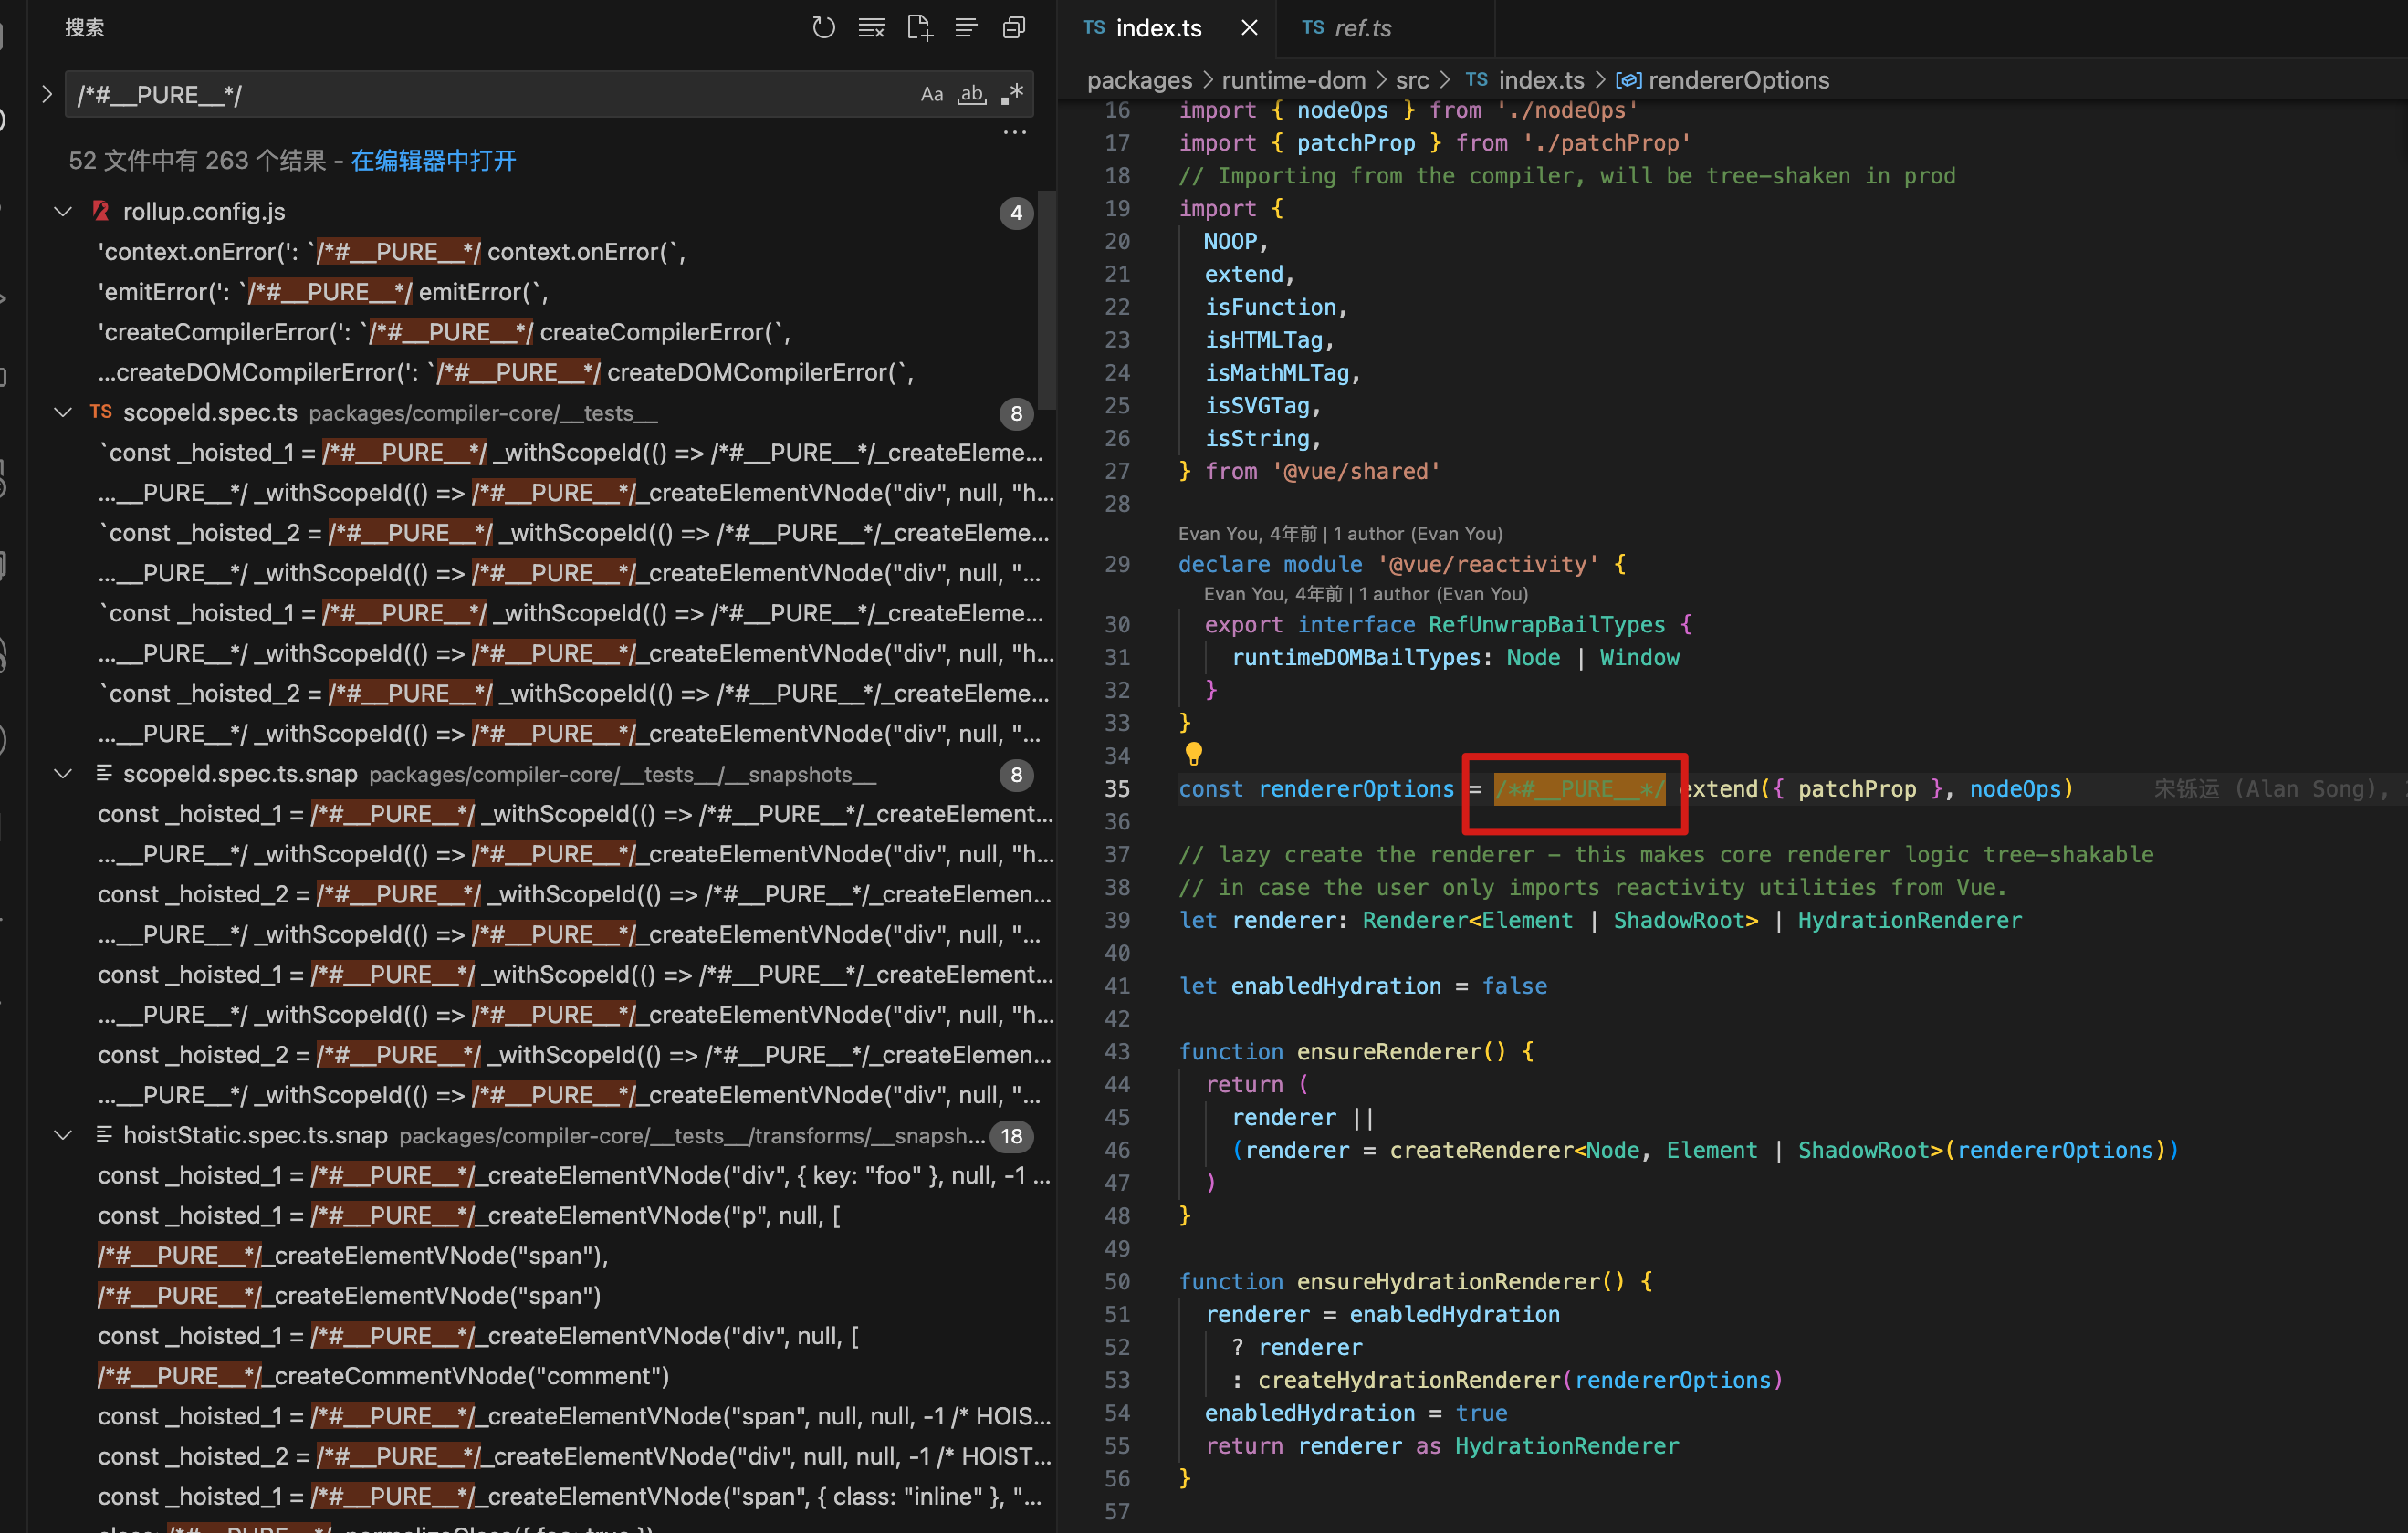Viewport: 2408px width, 1533px height.
Task: Click the scopeId.spec.ts.snap file icon
Action: (x=103, y=774)
